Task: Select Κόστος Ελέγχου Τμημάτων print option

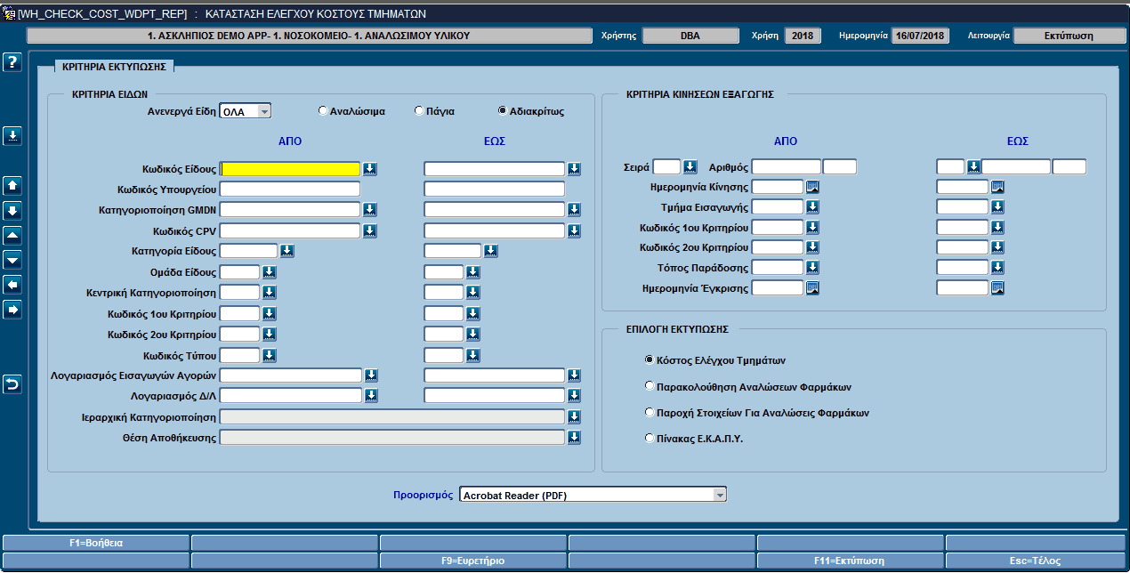Action: (650, 360)
